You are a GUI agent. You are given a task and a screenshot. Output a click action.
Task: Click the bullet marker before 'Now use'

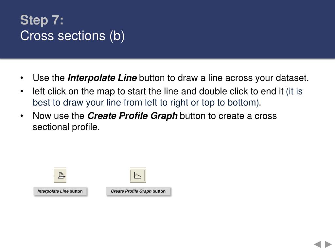click(22, 116)
